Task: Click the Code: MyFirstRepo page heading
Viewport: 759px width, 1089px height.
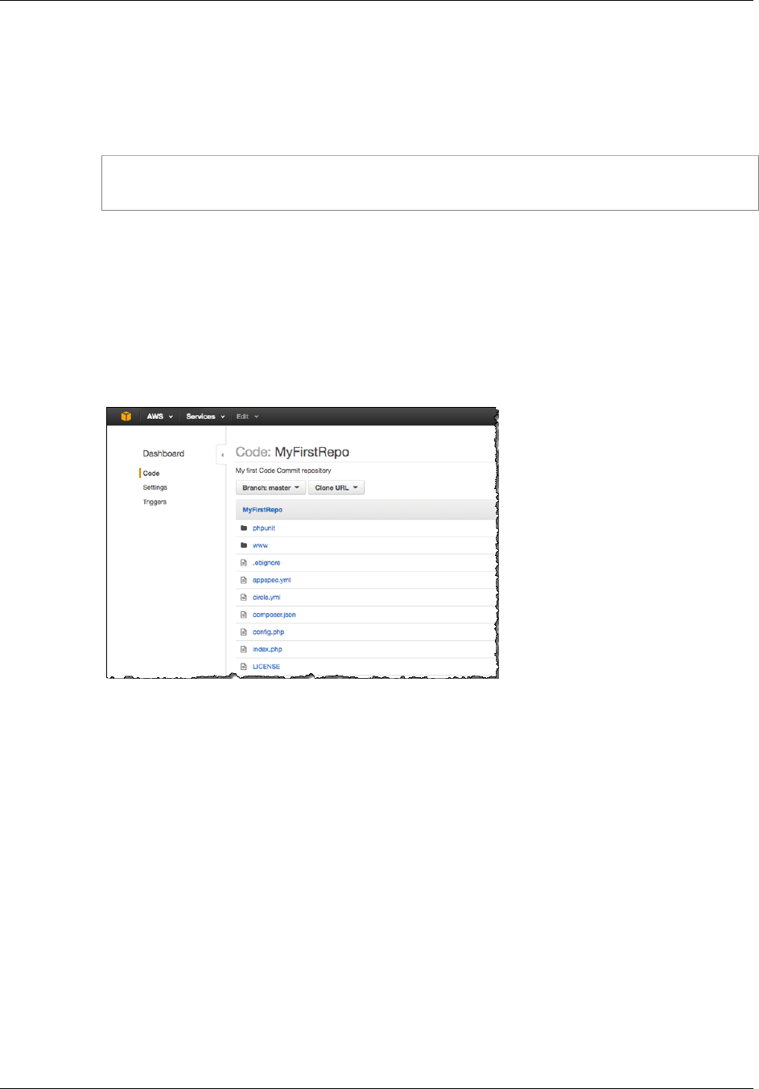Action: (292, 452)
